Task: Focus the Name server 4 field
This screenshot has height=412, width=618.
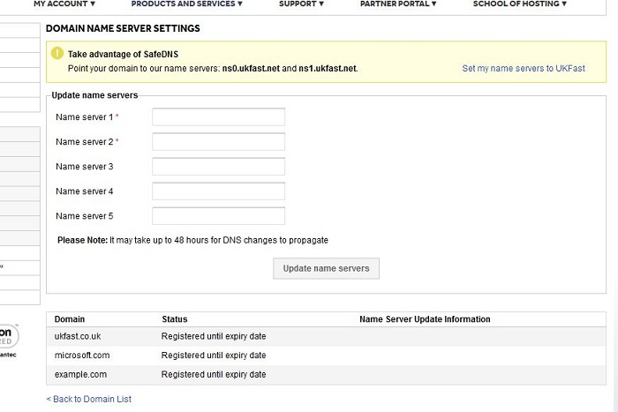Action: 218,191
